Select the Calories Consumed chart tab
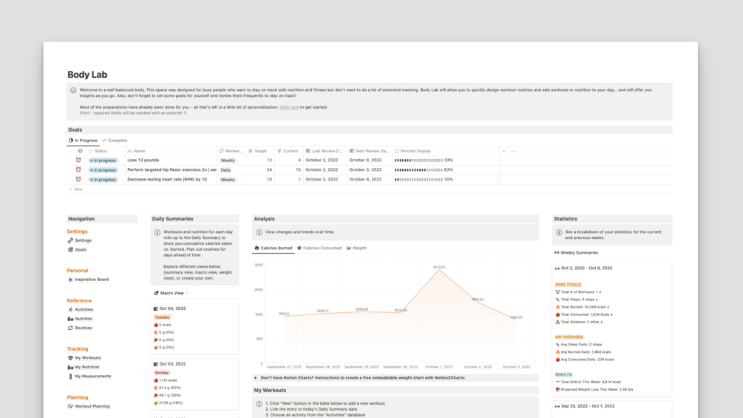 (x=319, y=248)
